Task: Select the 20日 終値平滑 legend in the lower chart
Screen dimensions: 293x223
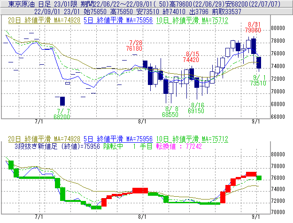Action: 44,139
